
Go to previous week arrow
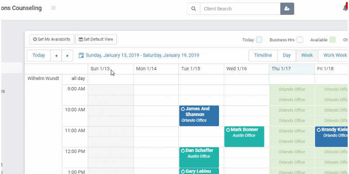[x=56, y=56]
